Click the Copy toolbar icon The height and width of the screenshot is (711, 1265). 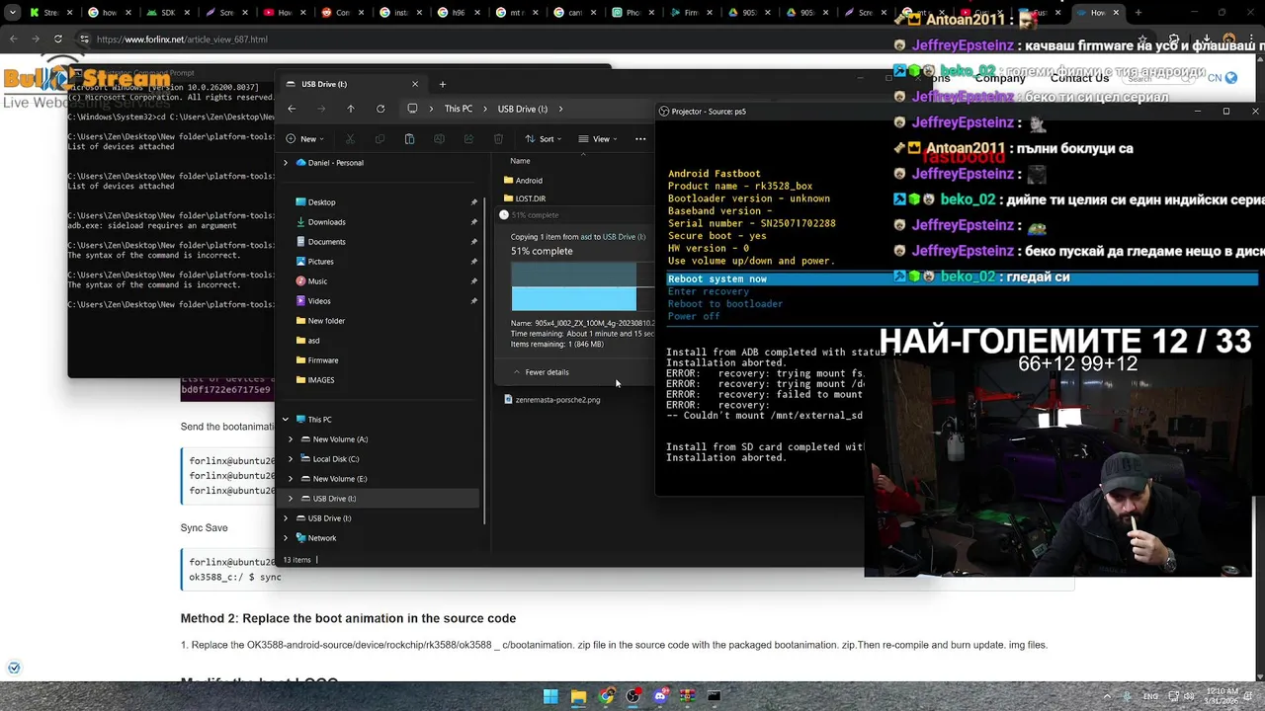tap(379, 139)
